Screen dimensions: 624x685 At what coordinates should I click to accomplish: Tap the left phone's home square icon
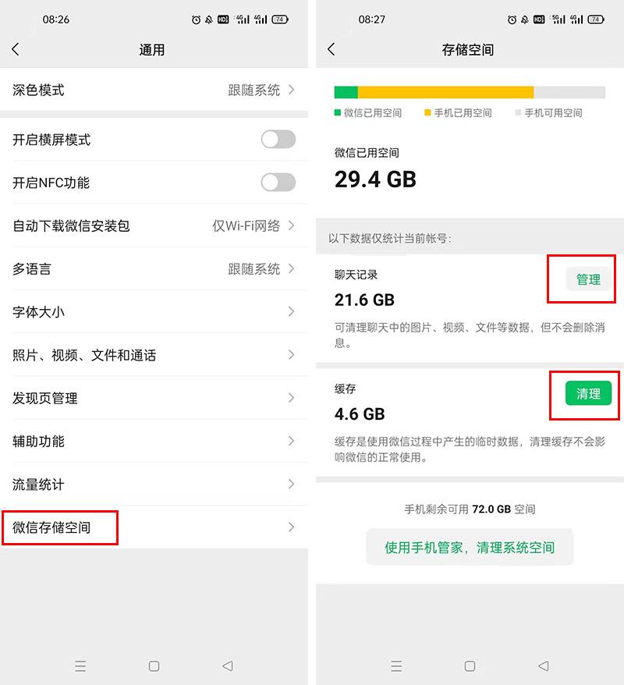[x=154, y=666]
